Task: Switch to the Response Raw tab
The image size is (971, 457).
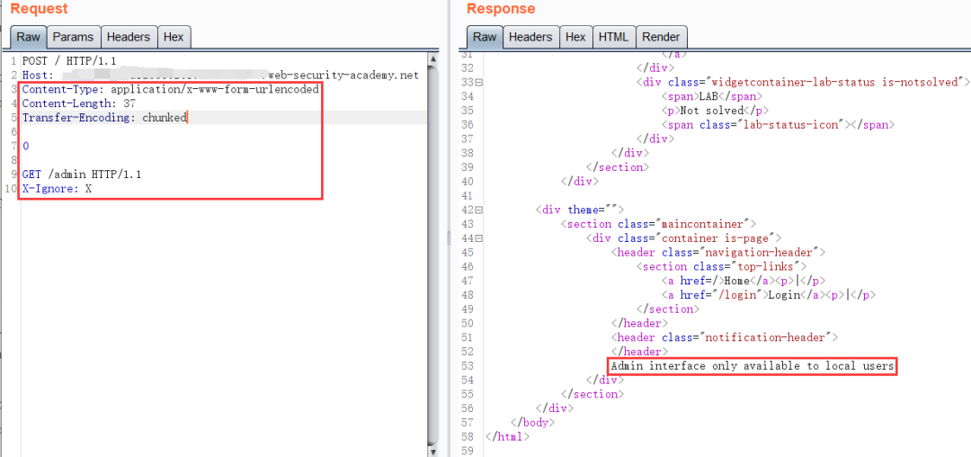Action: pos(485,37)
